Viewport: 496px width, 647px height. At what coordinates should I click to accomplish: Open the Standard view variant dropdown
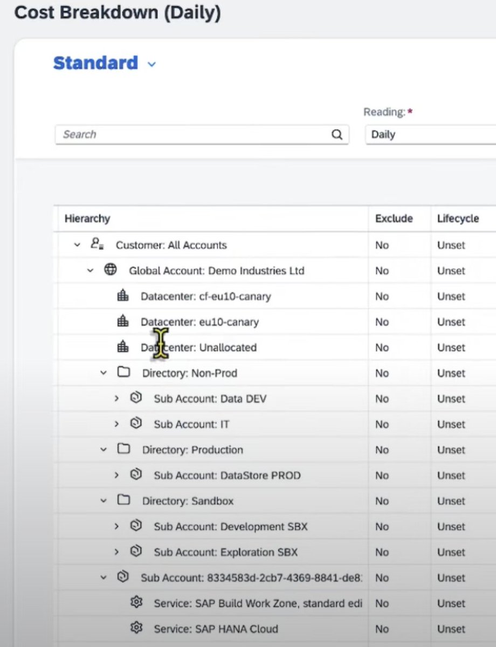151,64
